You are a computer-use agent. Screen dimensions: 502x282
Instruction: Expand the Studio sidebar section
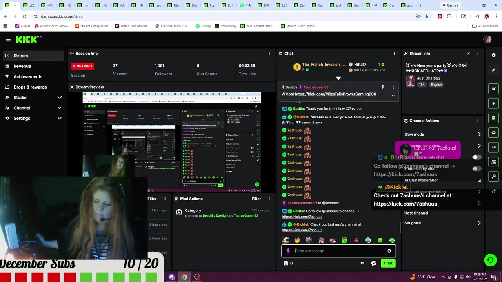coord(60,98)
